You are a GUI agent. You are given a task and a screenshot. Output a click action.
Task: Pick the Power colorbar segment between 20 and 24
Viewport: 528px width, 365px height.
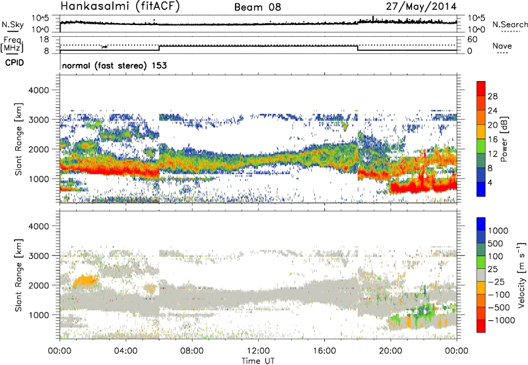click(x=481, y=118)
